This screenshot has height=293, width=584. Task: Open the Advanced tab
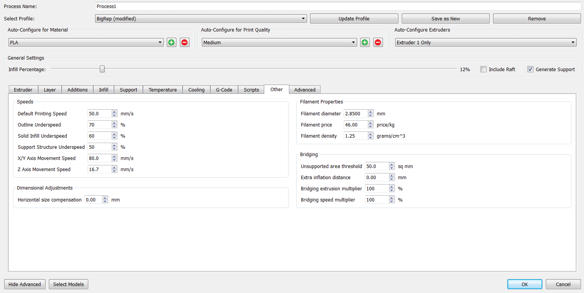coord(305,90)
